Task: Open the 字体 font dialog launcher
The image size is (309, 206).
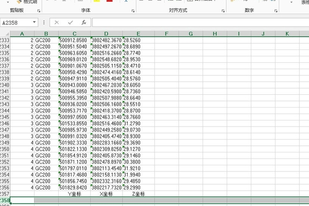Action: pos(133,11)
